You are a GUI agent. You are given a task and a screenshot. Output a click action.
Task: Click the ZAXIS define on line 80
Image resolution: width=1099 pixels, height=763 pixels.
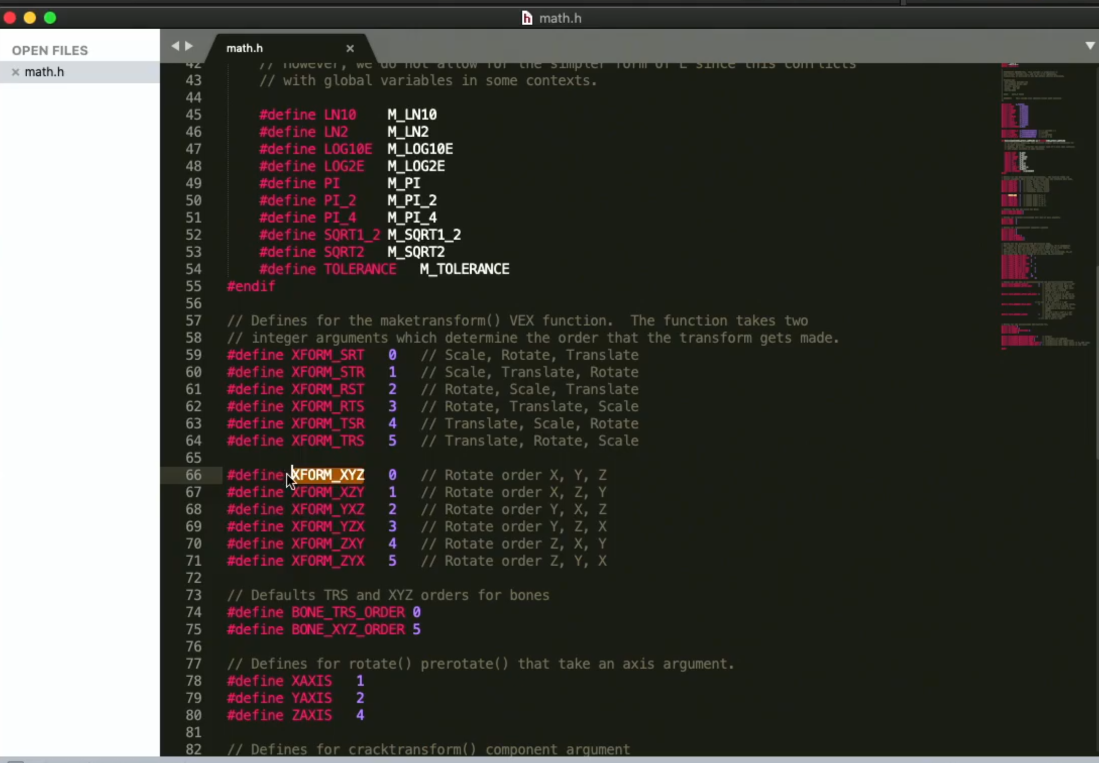[312, 716]
